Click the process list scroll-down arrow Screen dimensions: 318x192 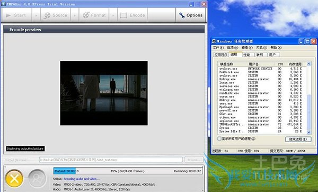click(308, 132)
